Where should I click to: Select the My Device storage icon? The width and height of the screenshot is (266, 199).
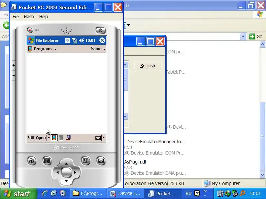[54, 138]
